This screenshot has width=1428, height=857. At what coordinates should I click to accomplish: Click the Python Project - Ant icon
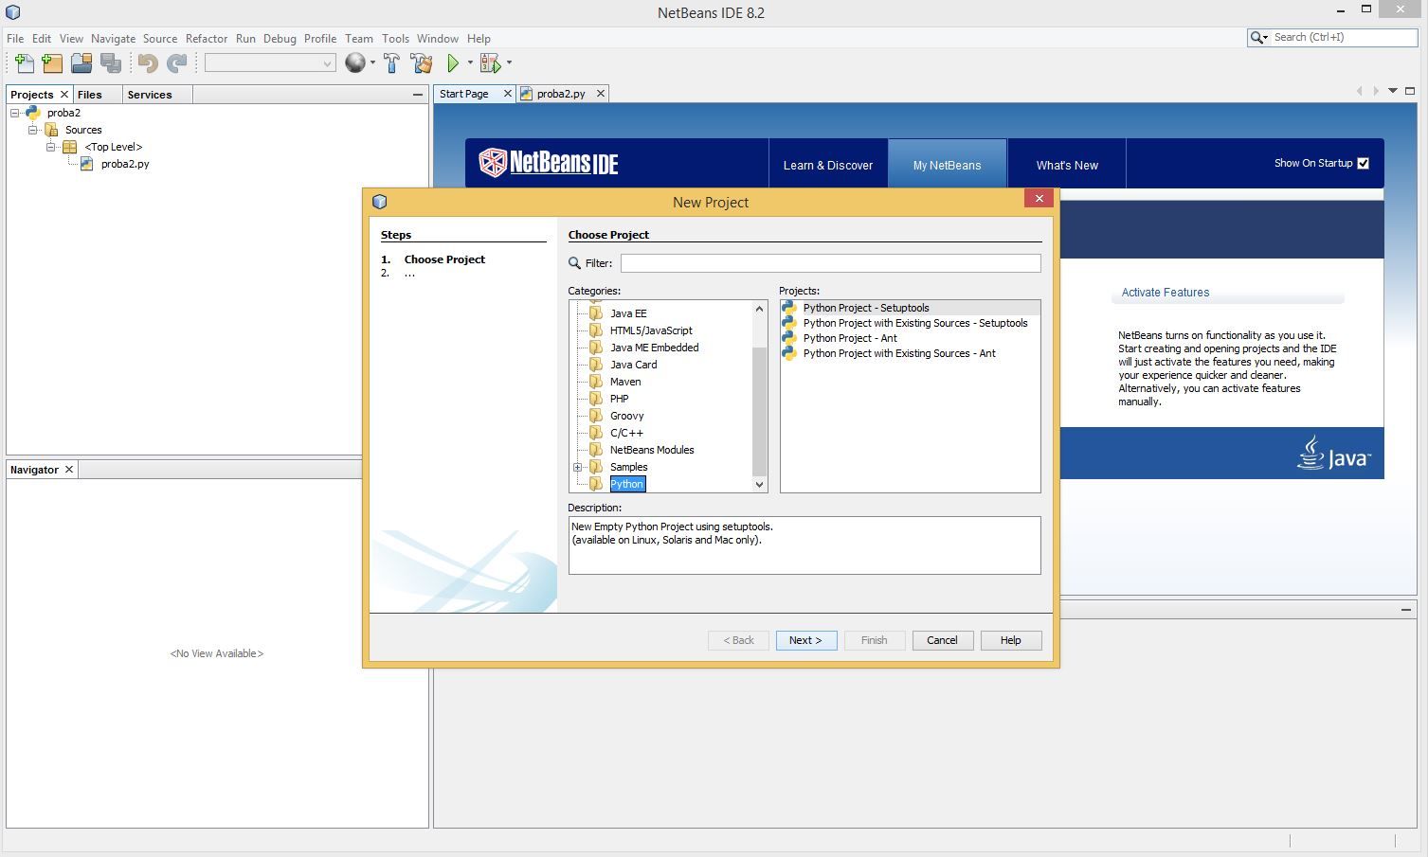789,338
